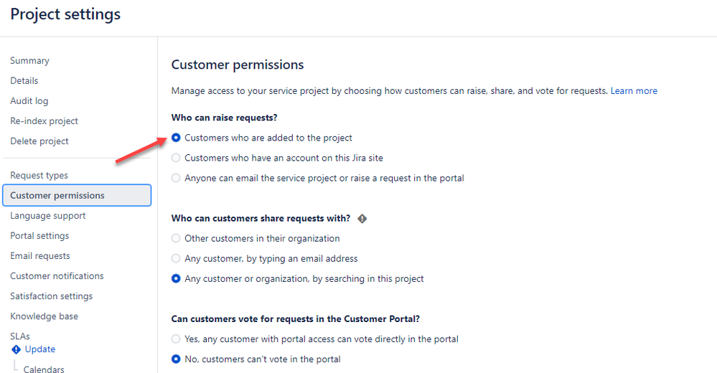This screenshot has width=717, height=373.
Task: Click the info diamond icon beside share requests heading
Action: click(x=362, y=219)
